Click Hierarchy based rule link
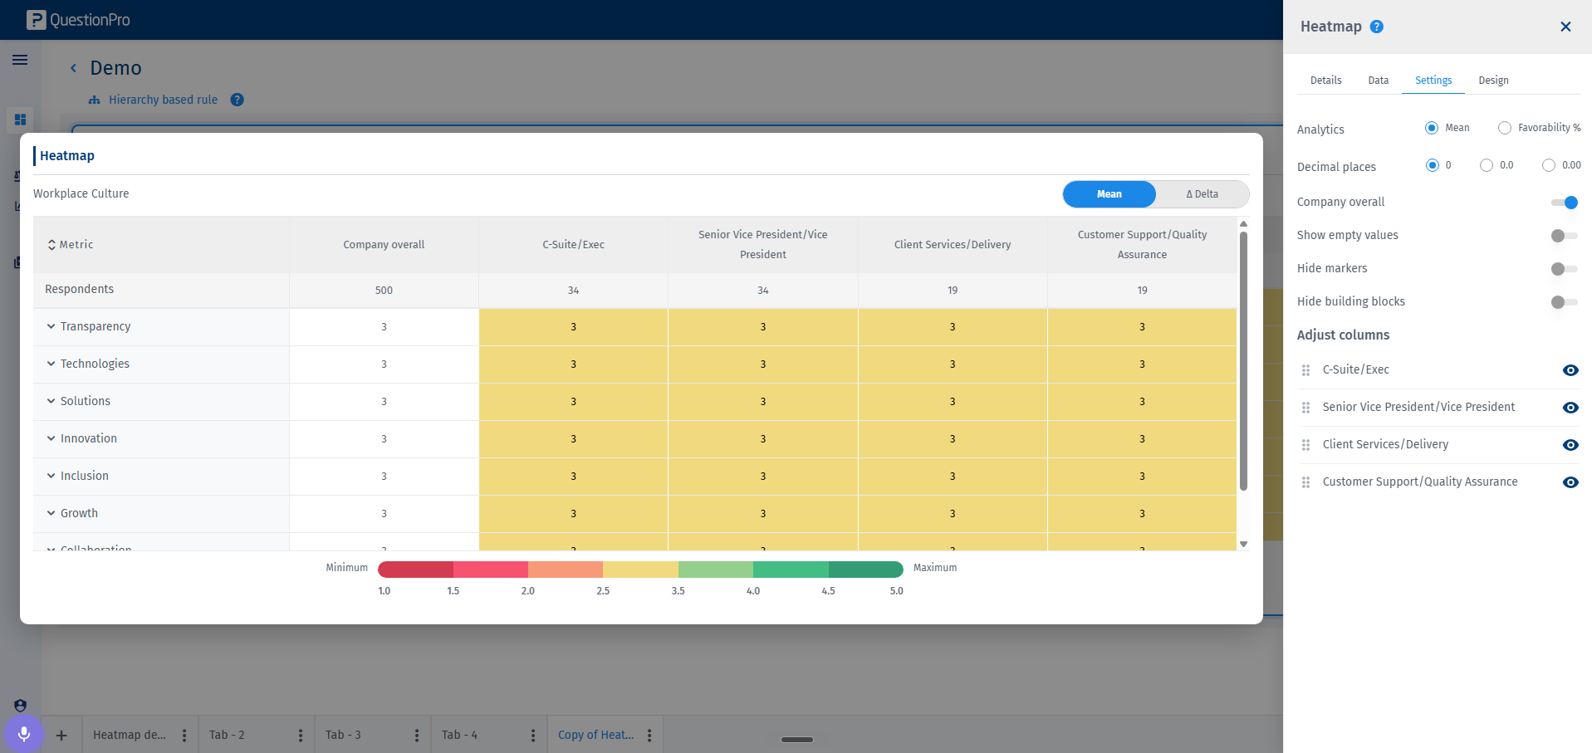 163,100
